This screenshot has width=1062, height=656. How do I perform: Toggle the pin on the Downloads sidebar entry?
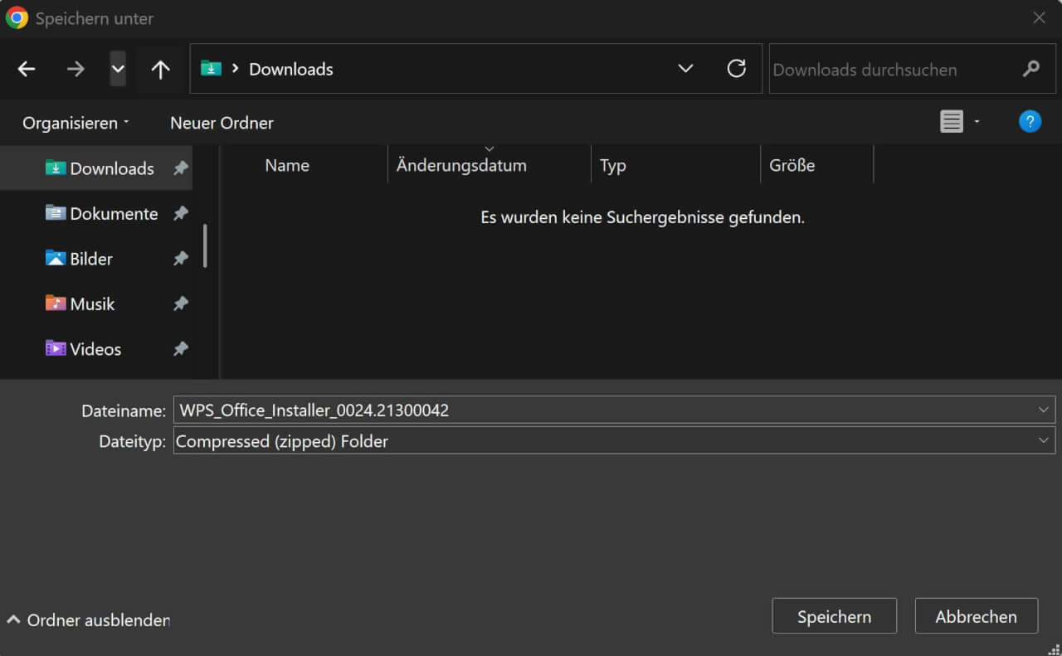click(181, 168)
